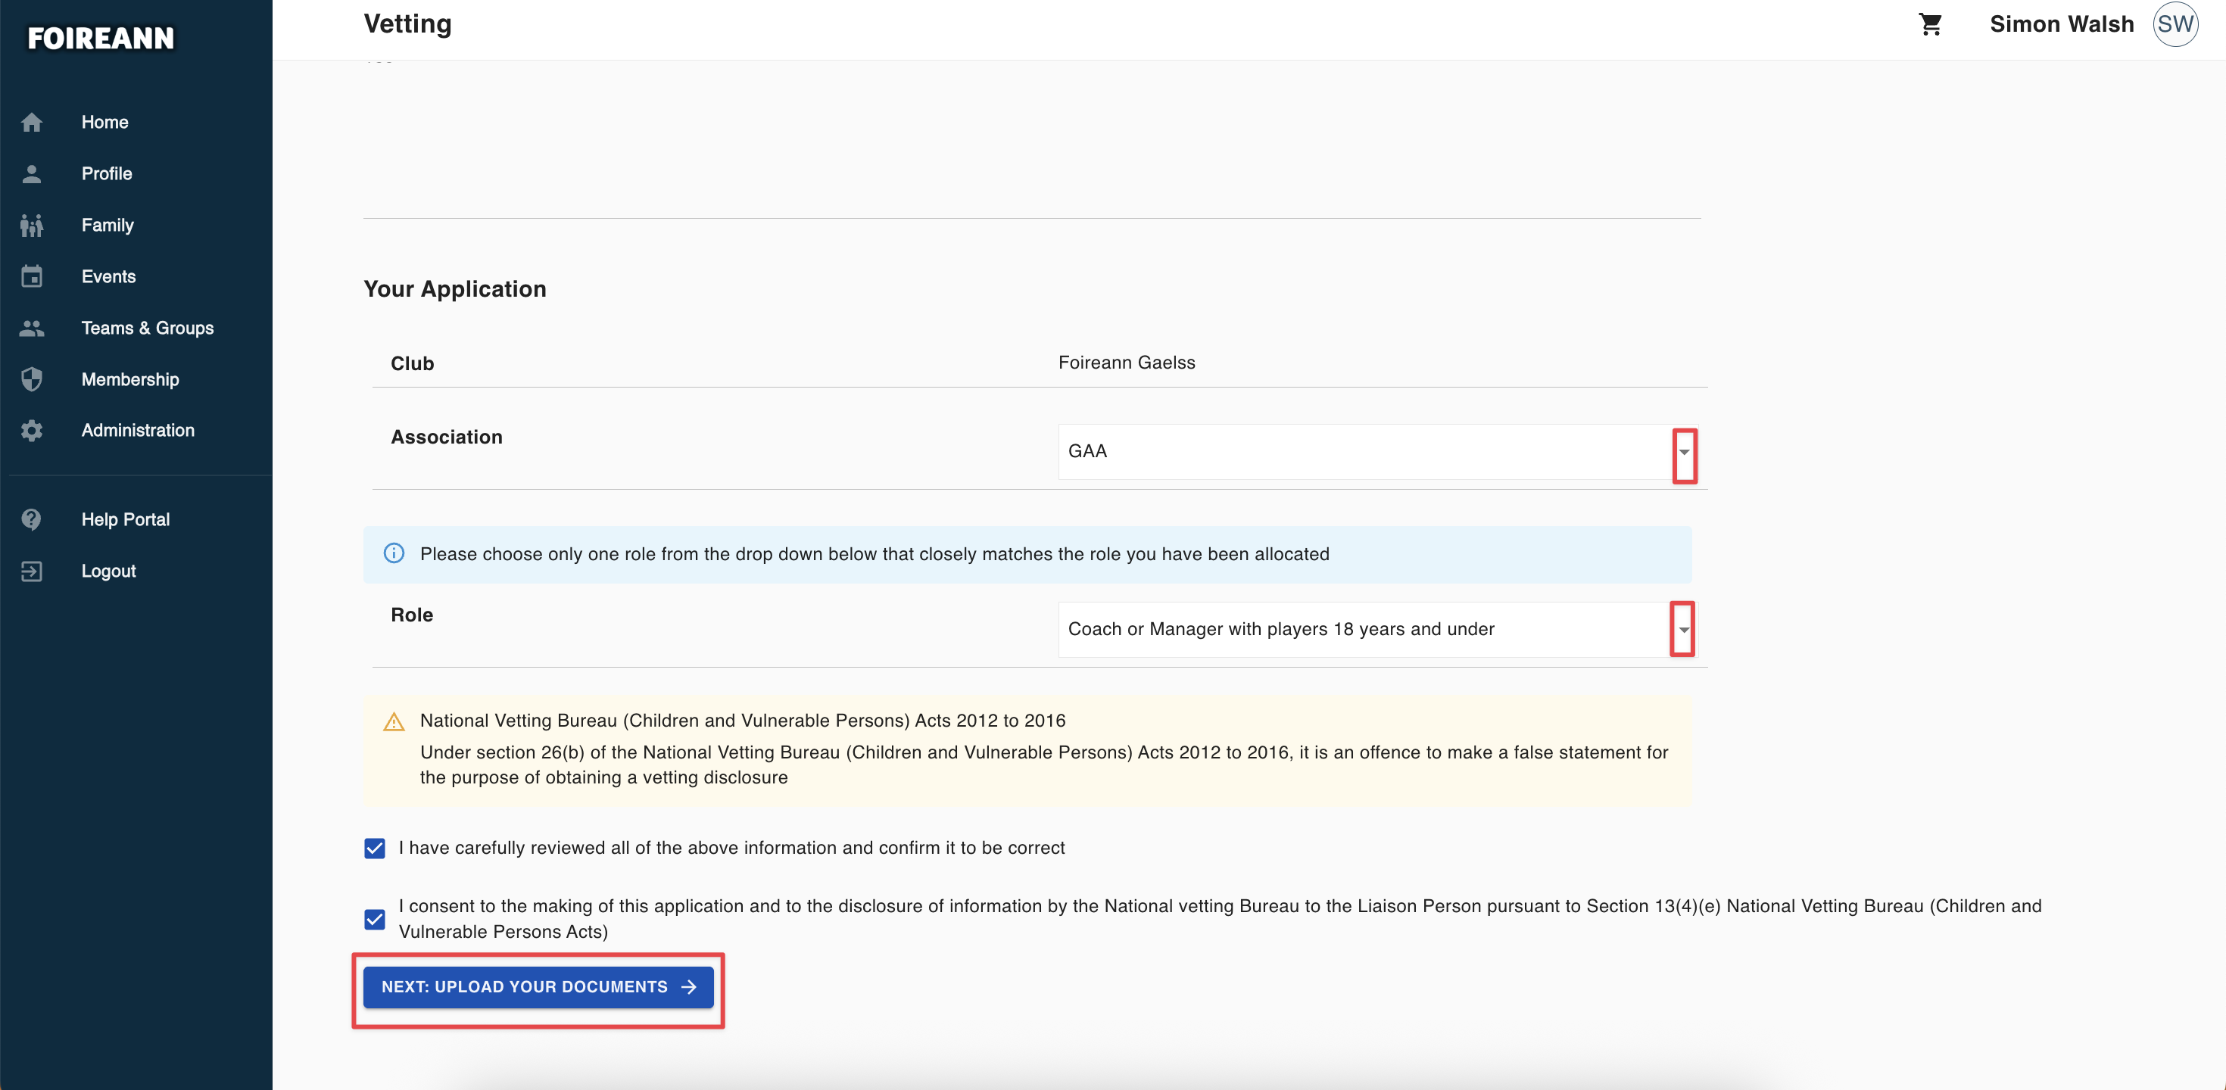Untick the reviewed information confirmation checkbox
This screenshot has width=2226, height=1090.
point(374,849)
